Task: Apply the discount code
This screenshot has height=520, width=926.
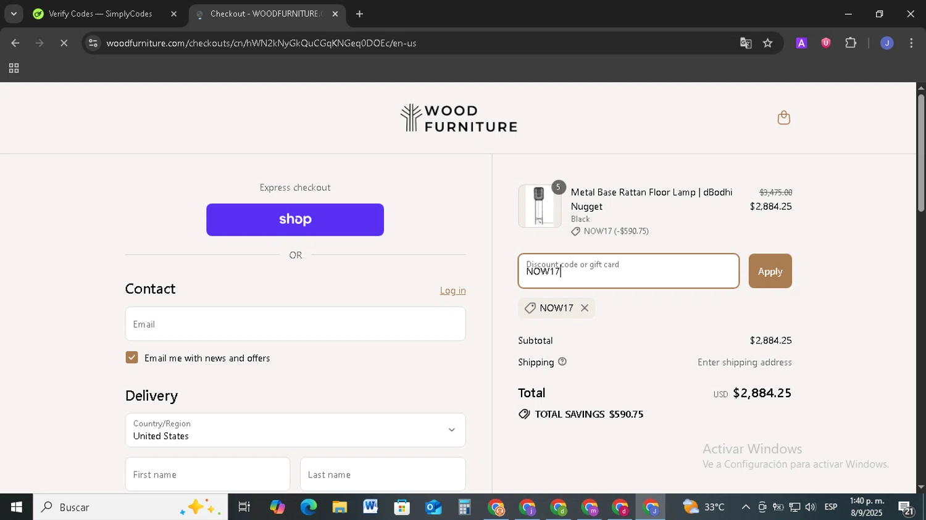Action: [x=770, y=271]
